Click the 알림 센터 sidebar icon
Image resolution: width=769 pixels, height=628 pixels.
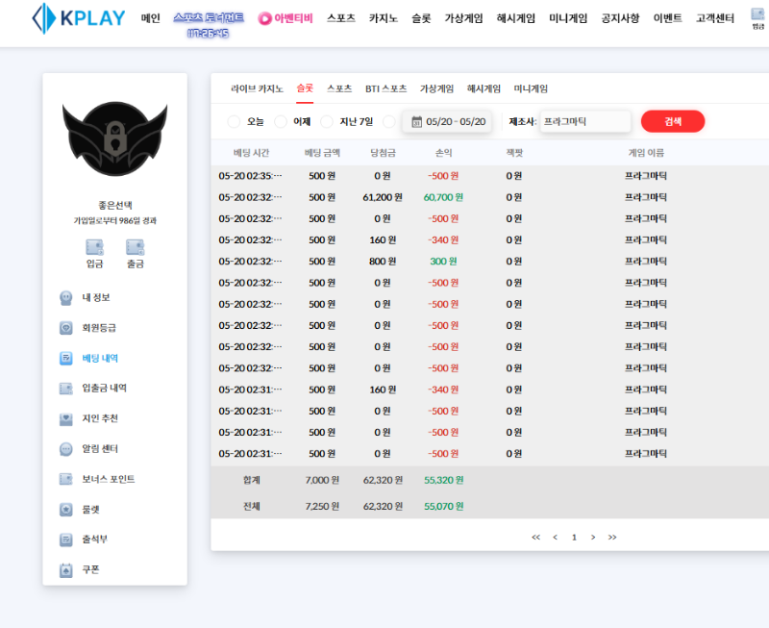(65, 449)
